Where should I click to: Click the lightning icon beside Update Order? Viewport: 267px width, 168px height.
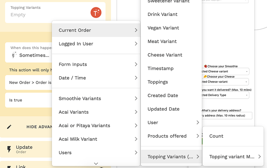[9, 149]
